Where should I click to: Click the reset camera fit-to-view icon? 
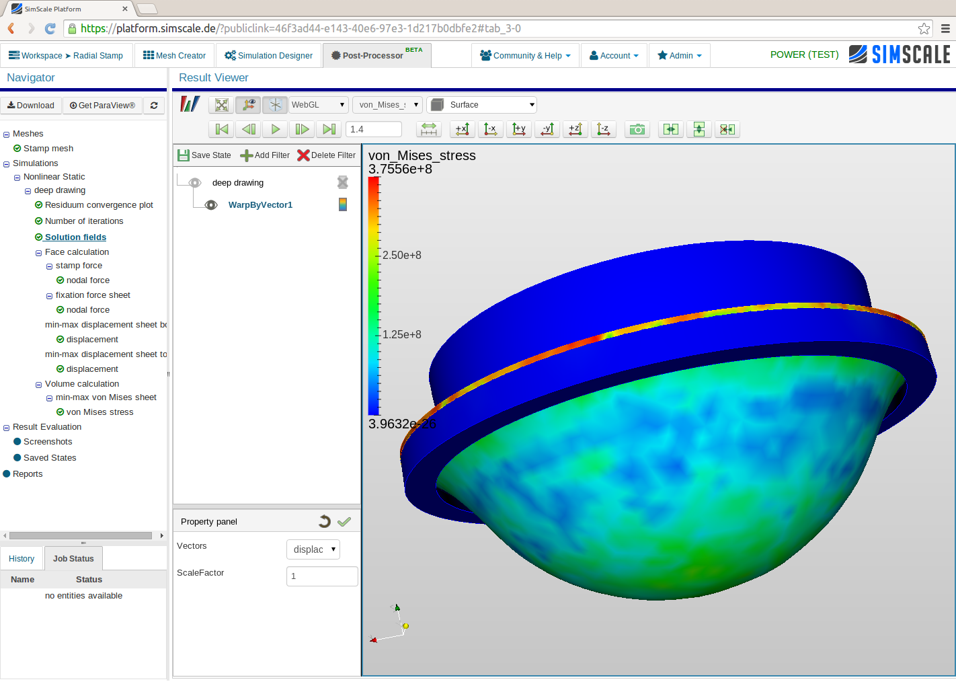point(222,105)
